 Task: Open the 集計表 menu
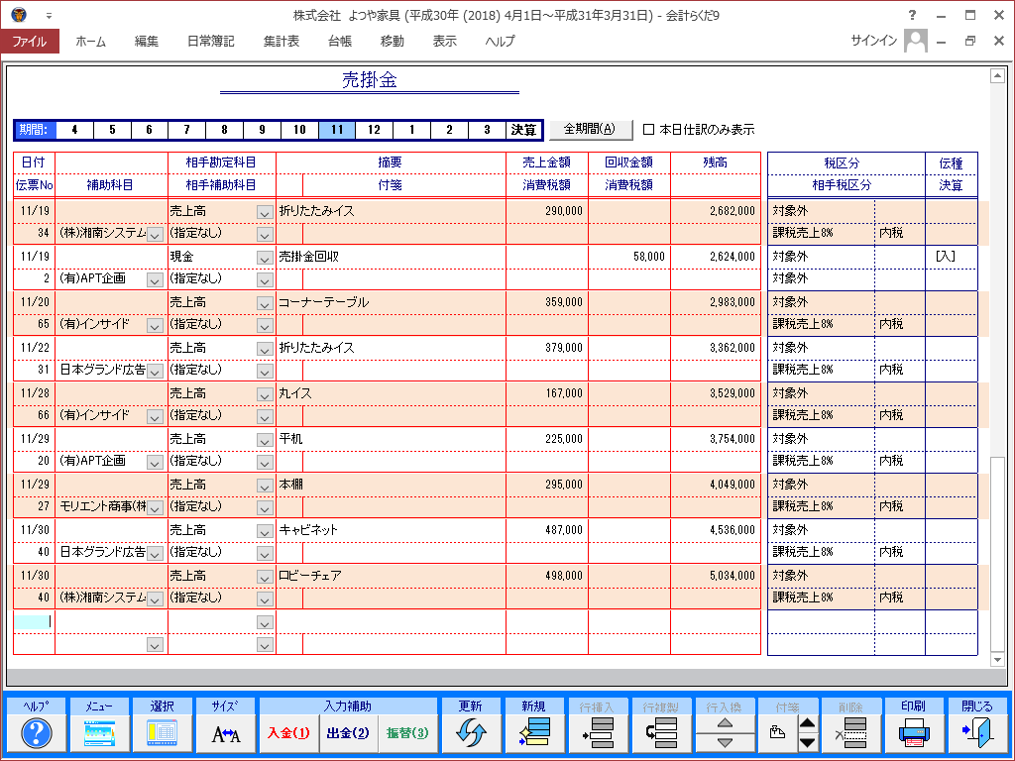(282, 41)
